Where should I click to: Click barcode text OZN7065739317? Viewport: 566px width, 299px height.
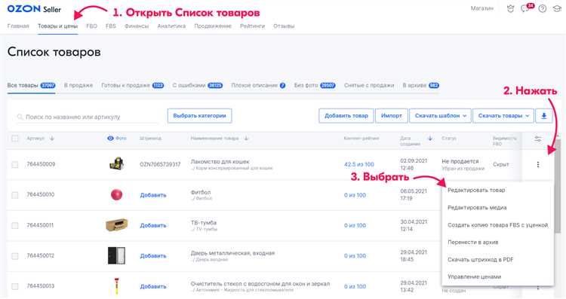[x=160, y=164]
